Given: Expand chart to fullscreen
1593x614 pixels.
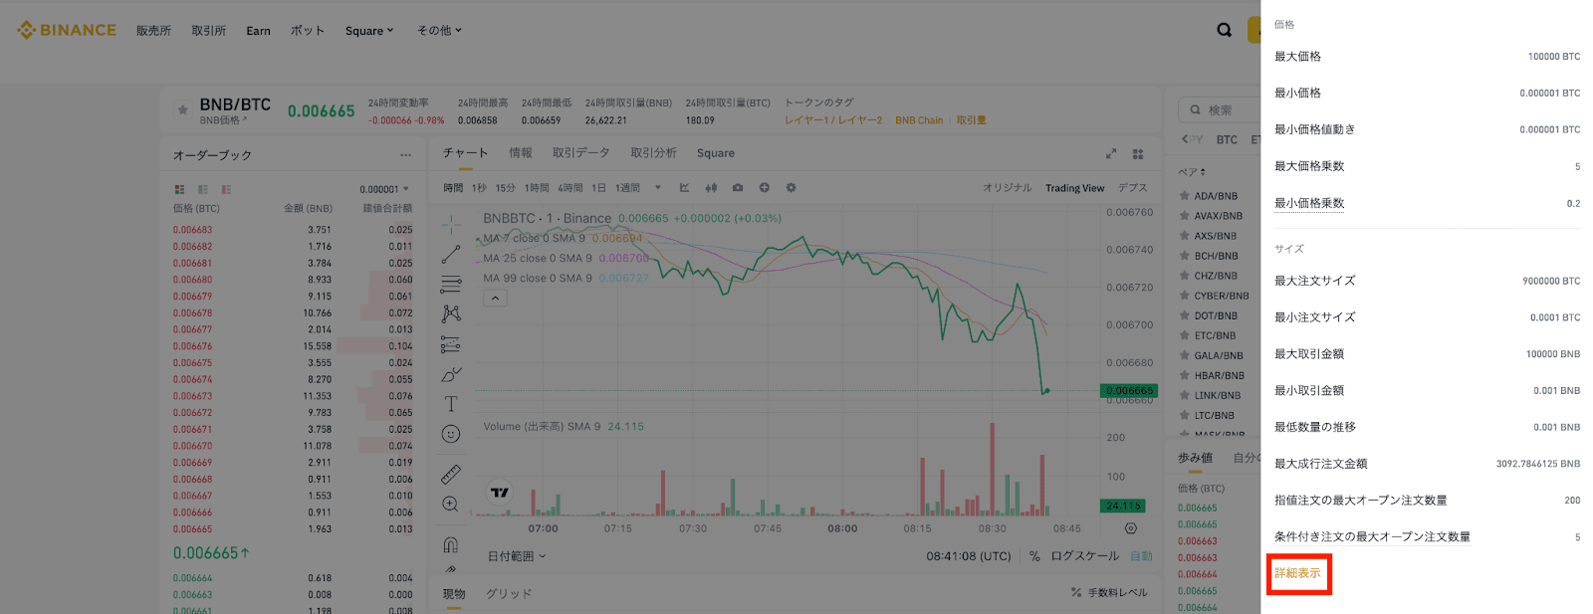Looking at the screenshot, I should (x=1111, y=154).
